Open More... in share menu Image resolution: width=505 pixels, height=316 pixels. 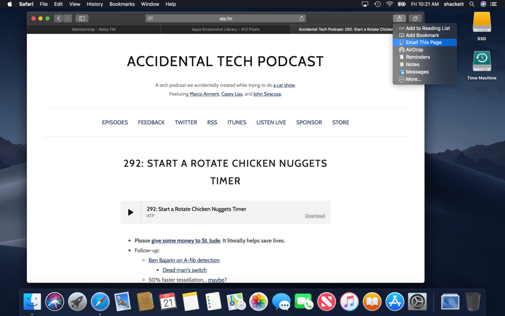coord(424,79)
